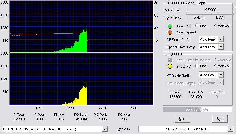Click the MID Code field GSC001
The height and width of the screenshot is (134, 236).
tap(211, 10)
